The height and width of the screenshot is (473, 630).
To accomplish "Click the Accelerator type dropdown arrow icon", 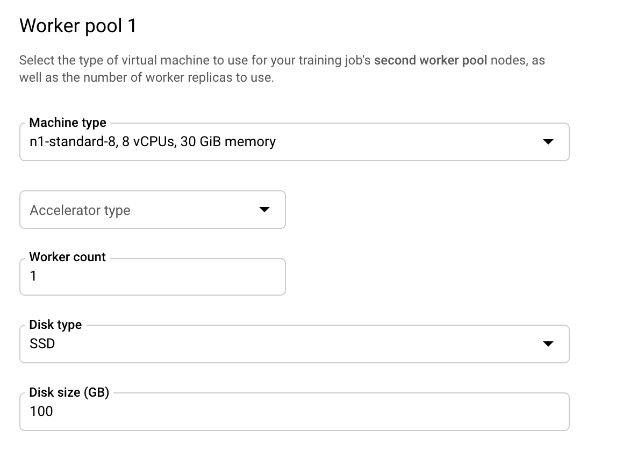I will 264,210.
